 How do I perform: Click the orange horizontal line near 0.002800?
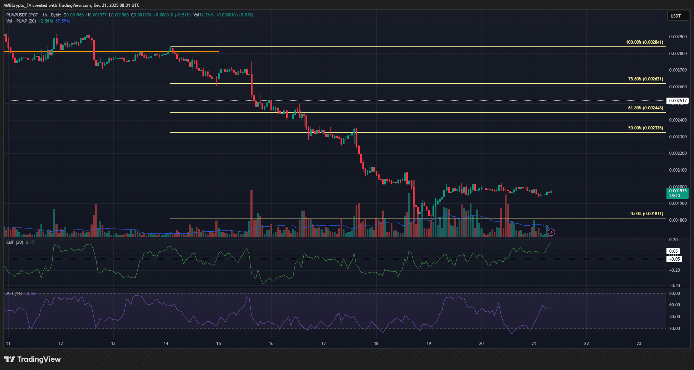pyautogui.click(x=107, y=51)
